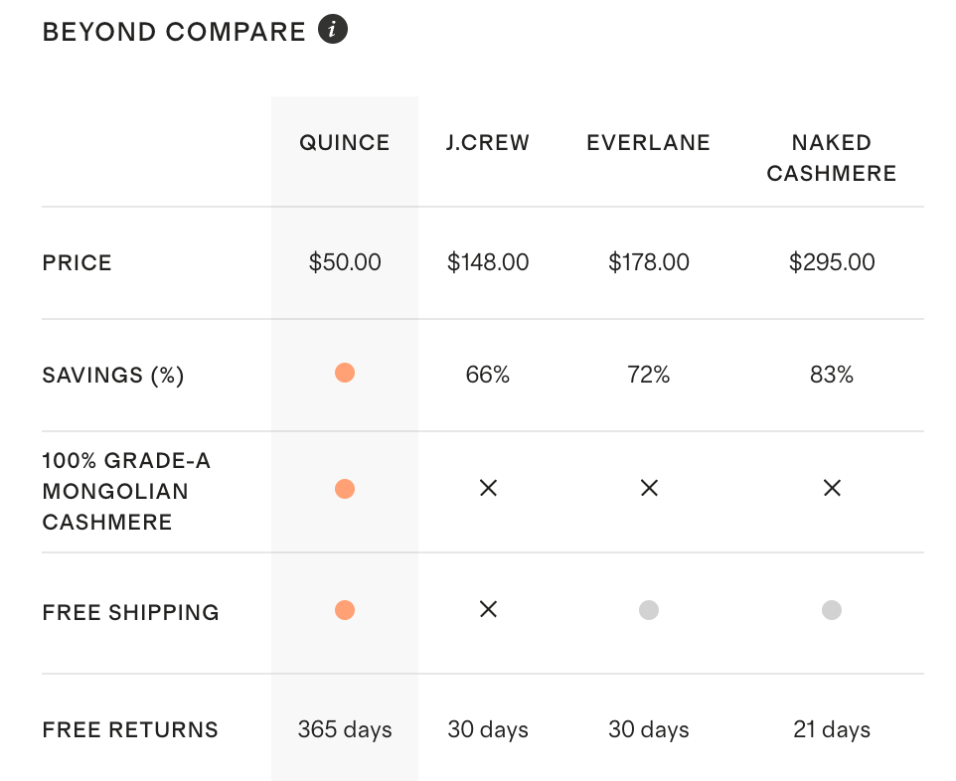The height and width of the screenshot is (781, 956).
Task: Click Naked Cashmere's X mark for Mongolian Cashmere
Action: (832, 489)
